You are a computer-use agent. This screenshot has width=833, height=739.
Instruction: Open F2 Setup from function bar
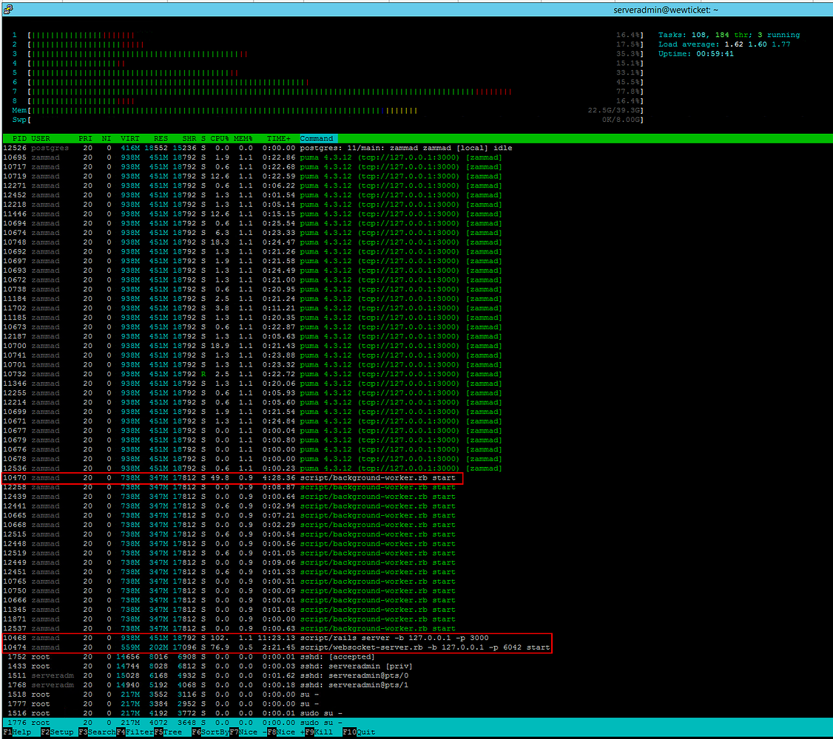tap(59, 732)
